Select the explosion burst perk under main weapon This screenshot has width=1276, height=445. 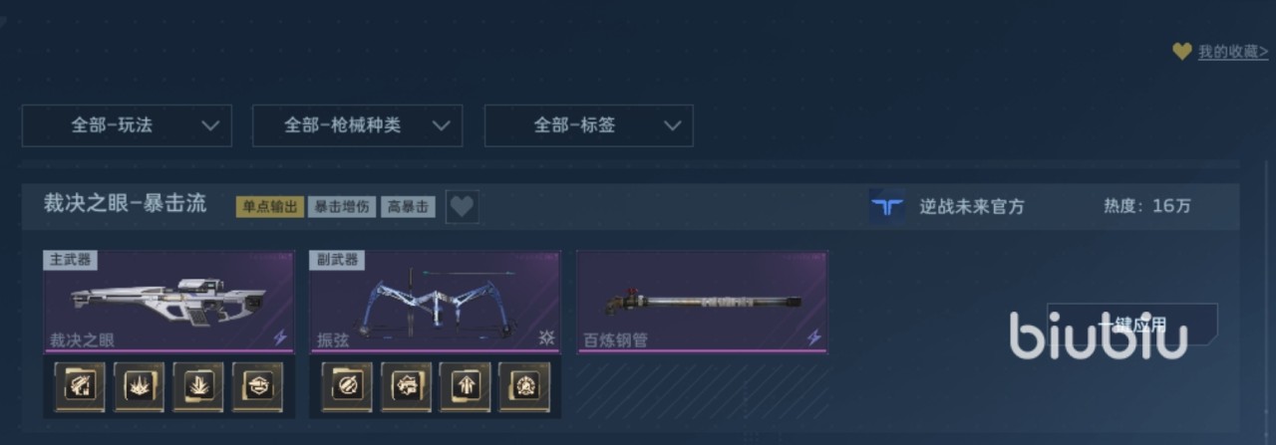139,386
